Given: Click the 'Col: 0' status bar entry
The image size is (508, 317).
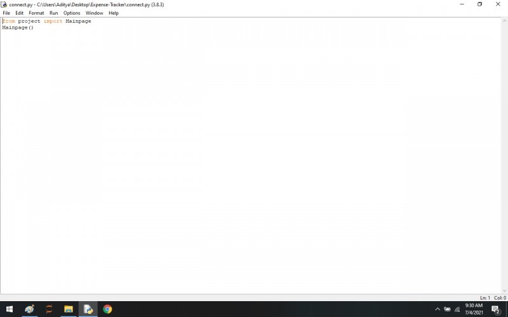Looking at the screenshot, I should 500,297.
